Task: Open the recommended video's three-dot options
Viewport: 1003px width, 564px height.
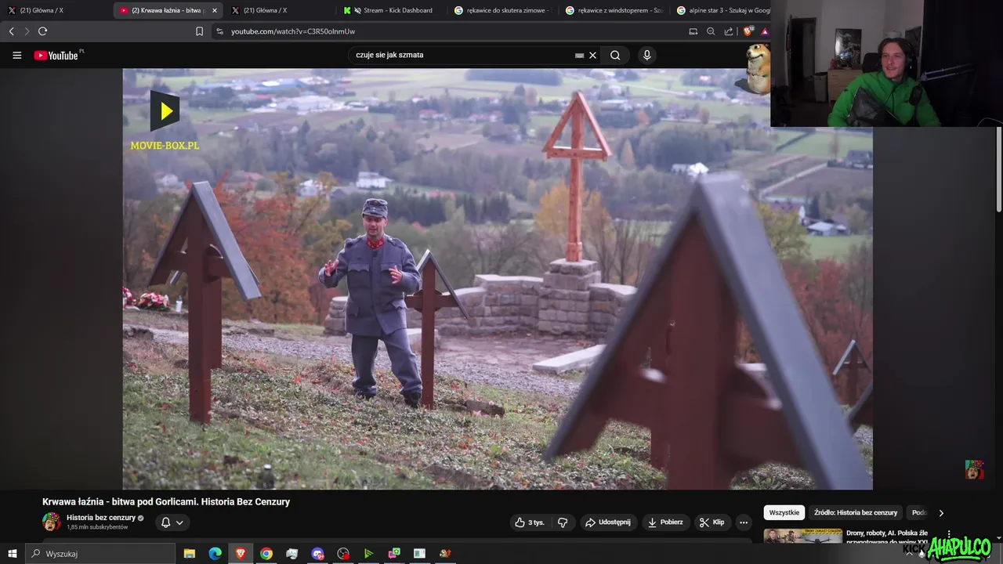Action: click(949, 534)
